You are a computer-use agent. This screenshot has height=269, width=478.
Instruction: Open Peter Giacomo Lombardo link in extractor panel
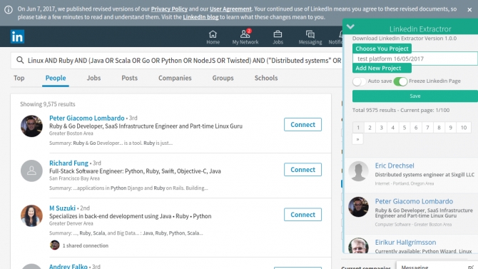click(x=414, y=201)
